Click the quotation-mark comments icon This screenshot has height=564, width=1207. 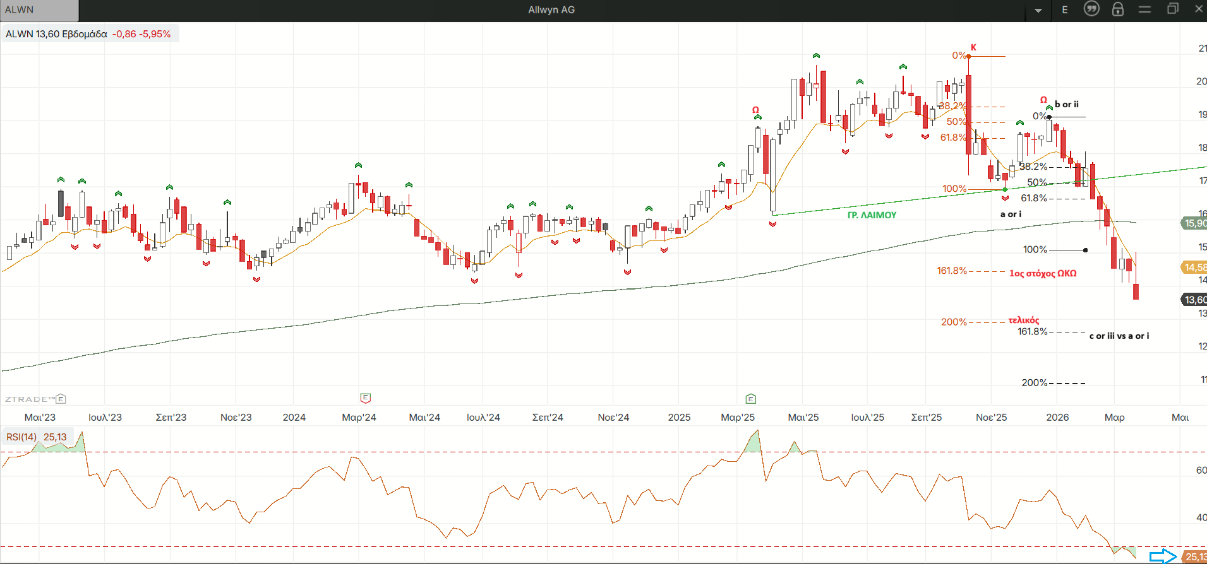tap(1091, 9)
